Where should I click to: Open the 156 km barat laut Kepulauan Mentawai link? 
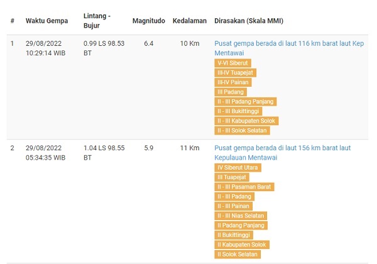click(x=283, y=153)
